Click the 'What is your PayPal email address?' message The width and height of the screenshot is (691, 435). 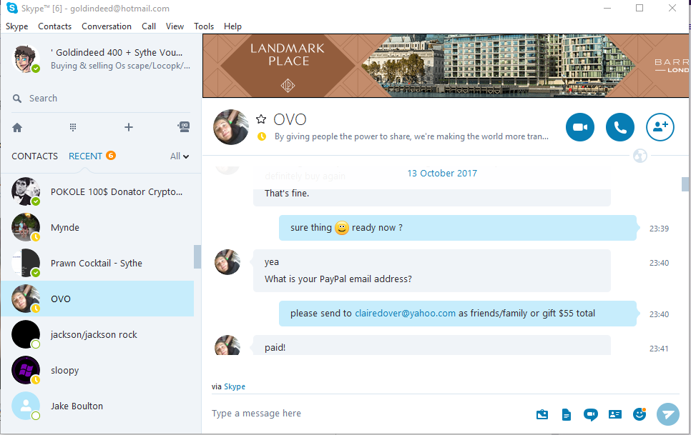(338, 279)
